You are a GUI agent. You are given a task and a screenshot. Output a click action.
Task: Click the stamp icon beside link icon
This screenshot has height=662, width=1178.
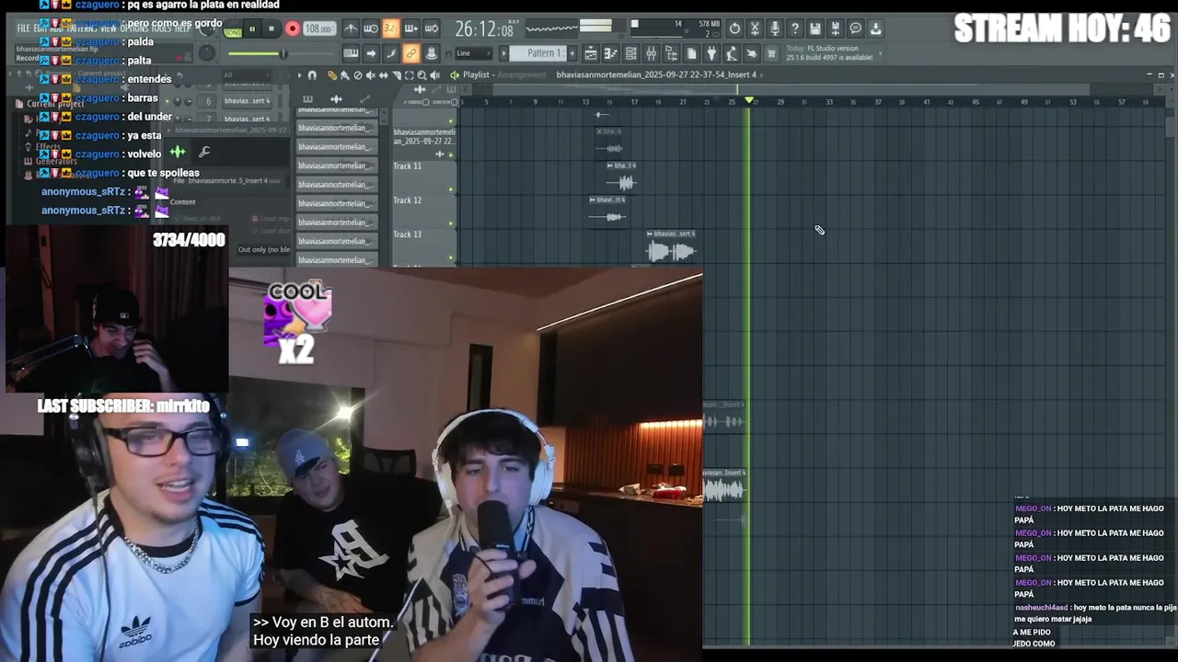tap(431, 53)
